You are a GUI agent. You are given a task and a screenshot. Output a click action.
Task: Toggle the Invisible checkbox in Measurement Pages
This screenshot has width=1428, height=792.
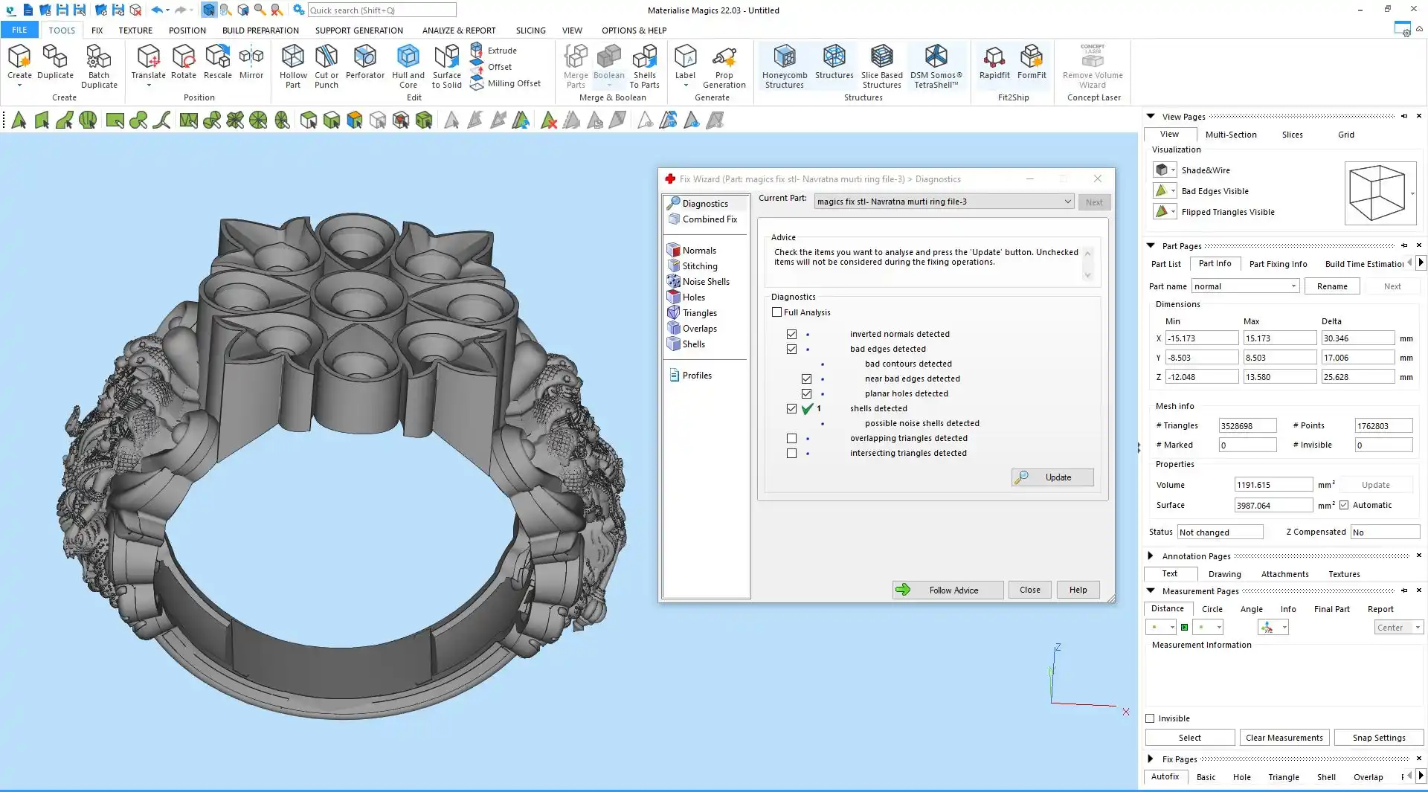pyautogui.click(x=1150, y=718)
